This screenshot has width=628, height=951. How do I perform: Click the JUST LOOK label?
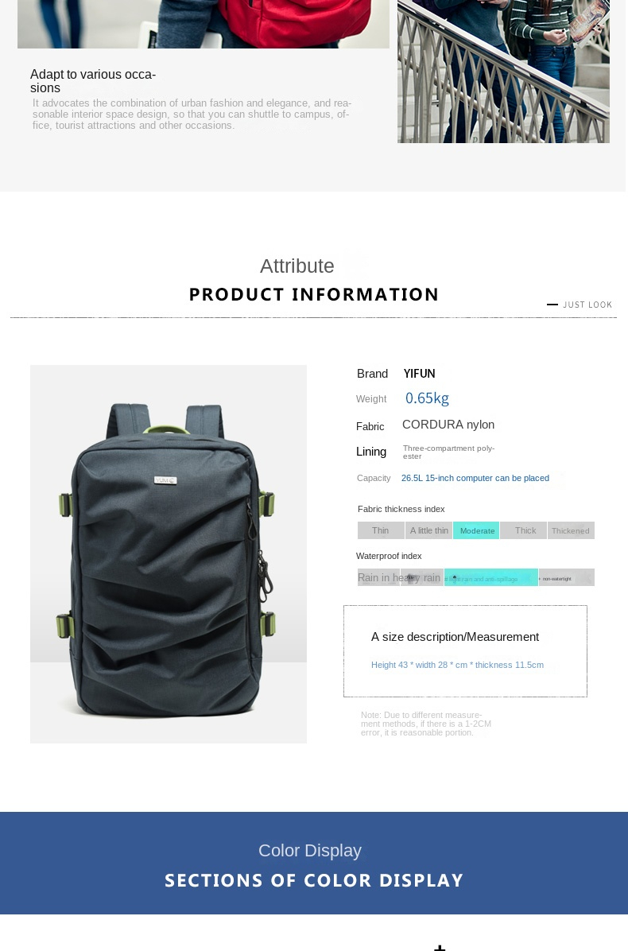pos(587,305)
